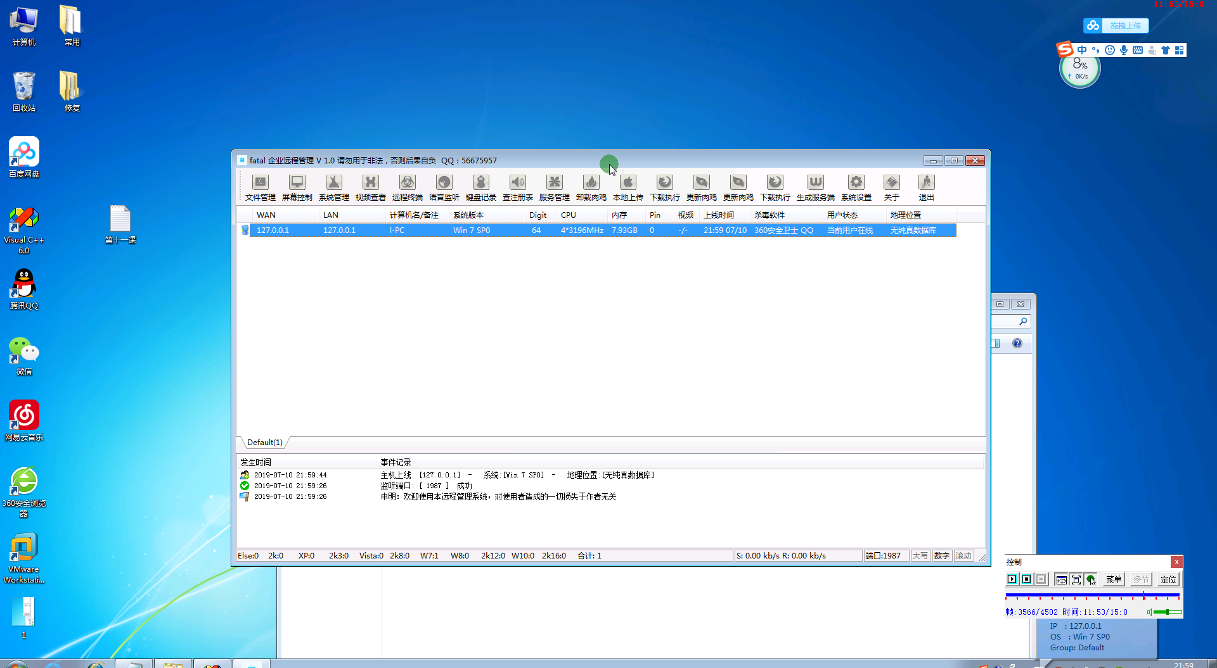1217x668 pixels.
Task: Select the 第十一课 desktop file
Action: pyautogui.click(x=120, y=224)
